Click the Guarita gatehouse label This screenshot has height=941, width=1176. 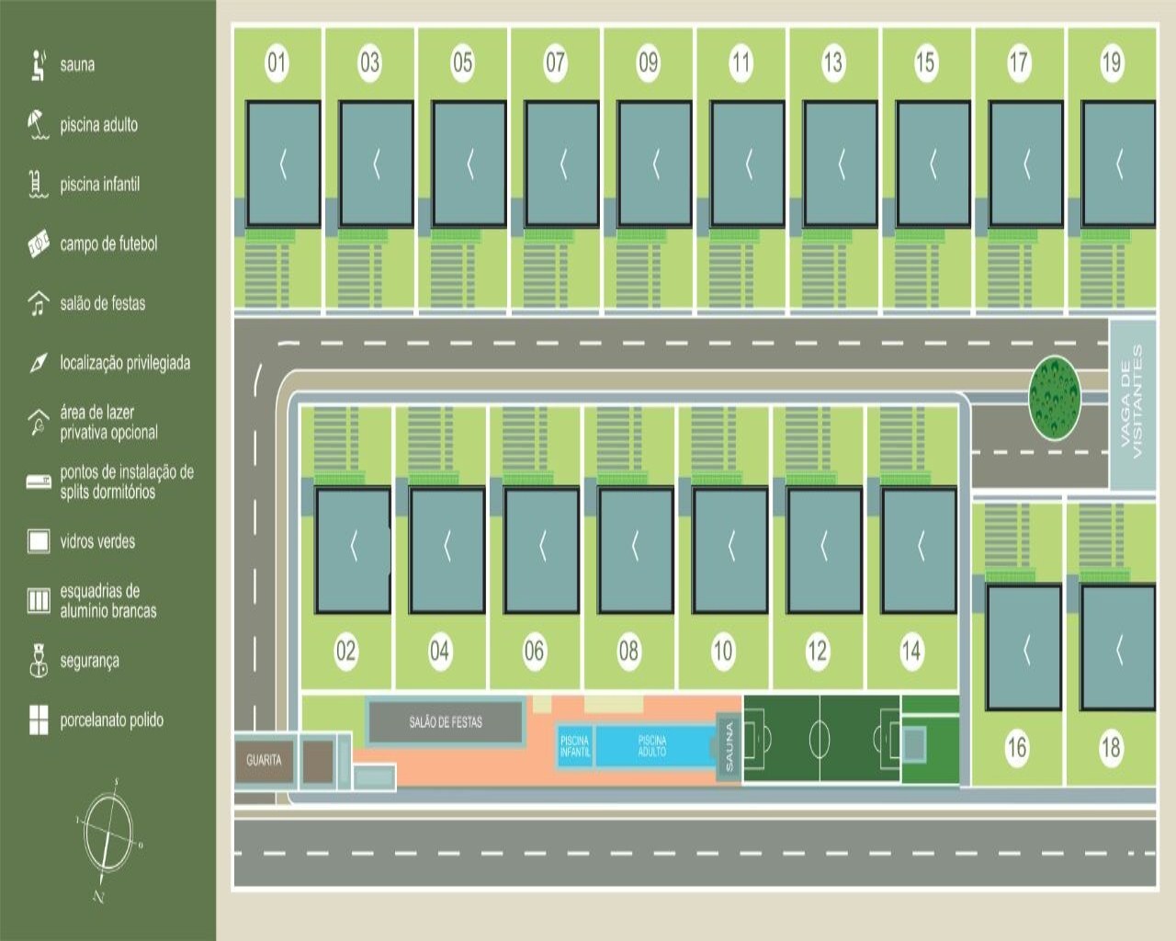264,761
